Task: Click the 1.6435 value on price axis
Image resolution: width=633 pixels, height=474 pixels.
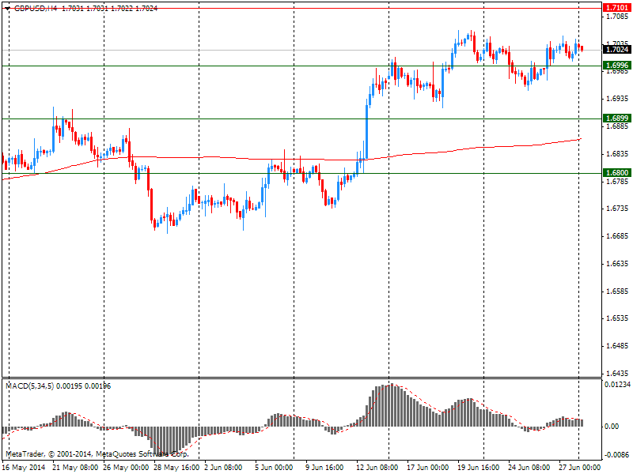Action: coord(618,373)
